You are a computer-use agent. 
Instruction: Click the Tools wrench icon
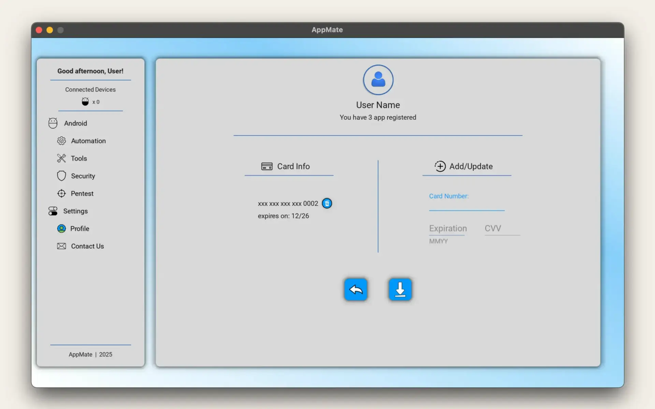point(61,158)
